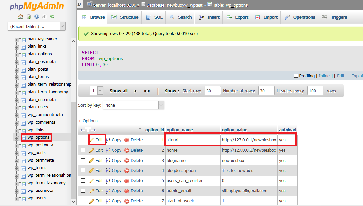This screenshot has height=206, width=363.
Task: Click the Headers every input field
Action: [315, 91]
